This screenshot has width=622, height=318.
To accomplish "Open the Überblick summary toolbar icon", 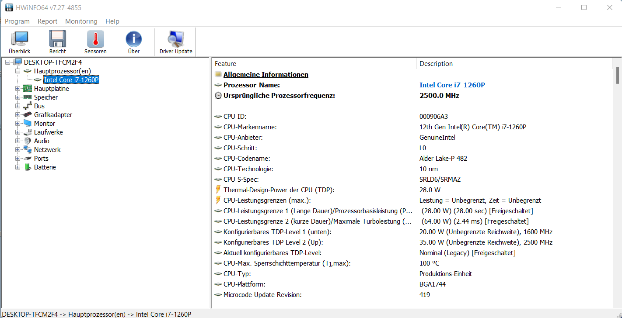I will coord(19,42).
